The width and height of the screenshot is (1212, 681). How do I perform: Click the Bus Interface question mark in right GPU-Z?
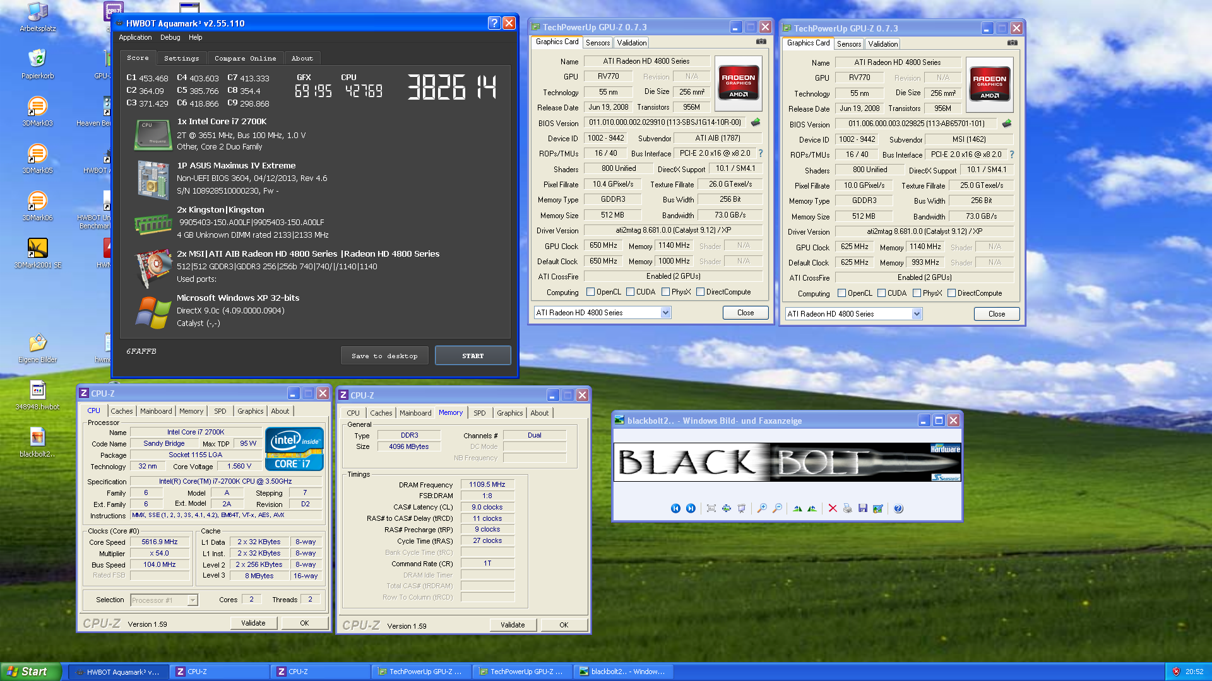point(1012,154)
